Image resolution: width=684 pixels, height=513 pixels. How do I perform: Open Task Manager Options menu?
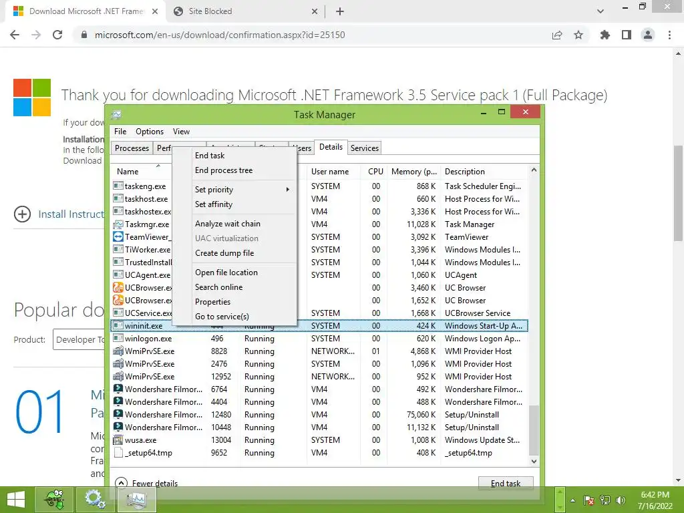point(149,132)
